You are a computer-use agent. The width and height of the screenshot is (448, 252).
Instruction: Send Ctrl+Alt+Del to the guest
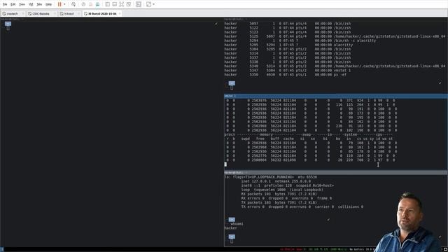pos(73,4)
